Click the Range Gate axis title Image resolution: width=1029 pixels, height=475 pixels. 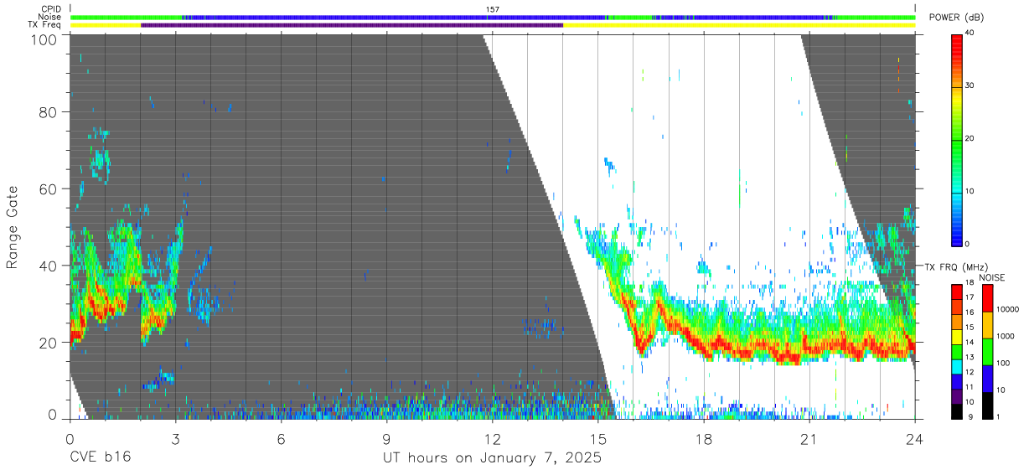(13, 228)
